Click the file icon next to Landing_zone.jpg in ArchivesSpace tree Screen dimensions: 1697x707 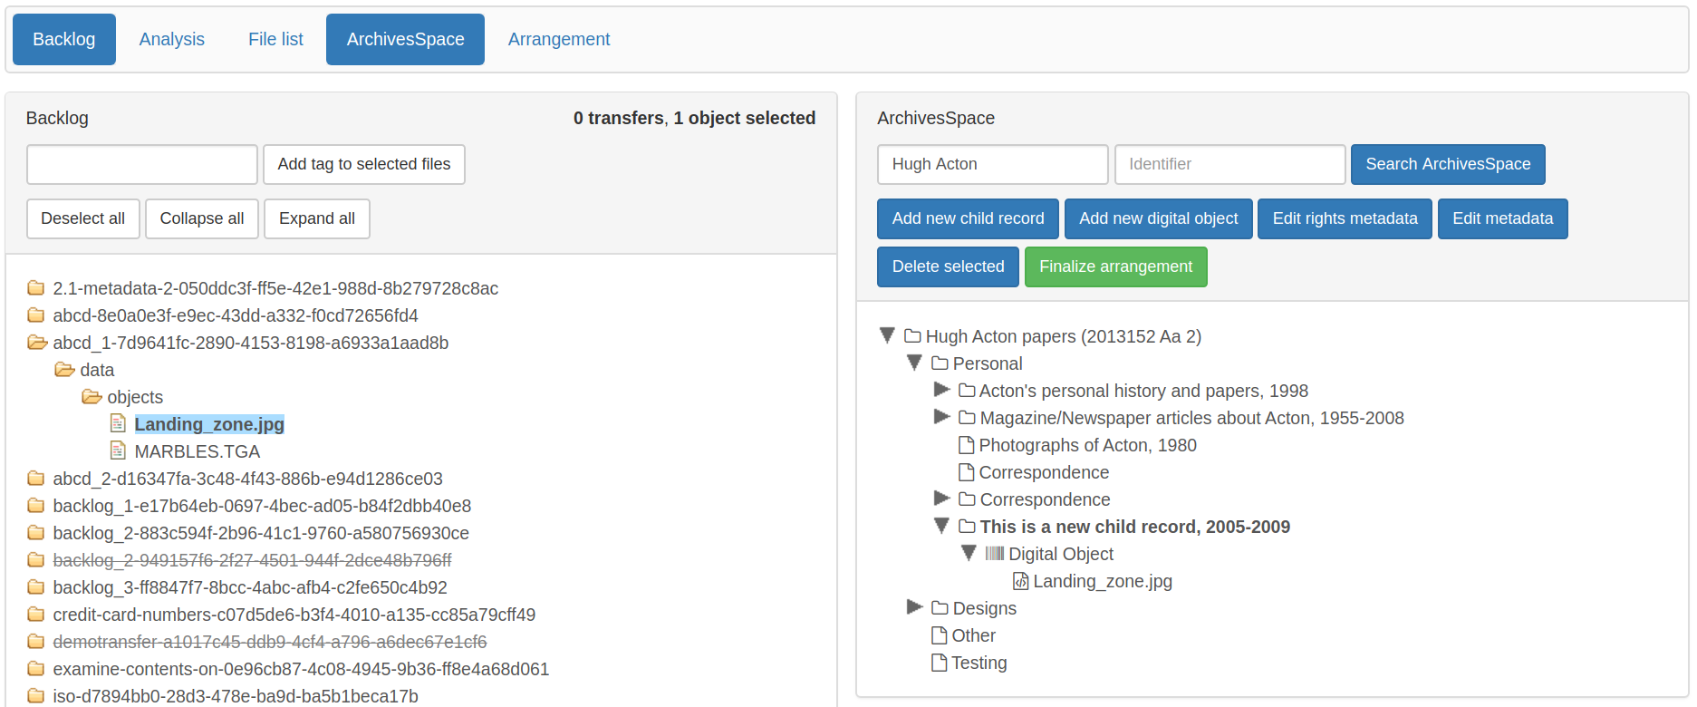(1020, 581)
